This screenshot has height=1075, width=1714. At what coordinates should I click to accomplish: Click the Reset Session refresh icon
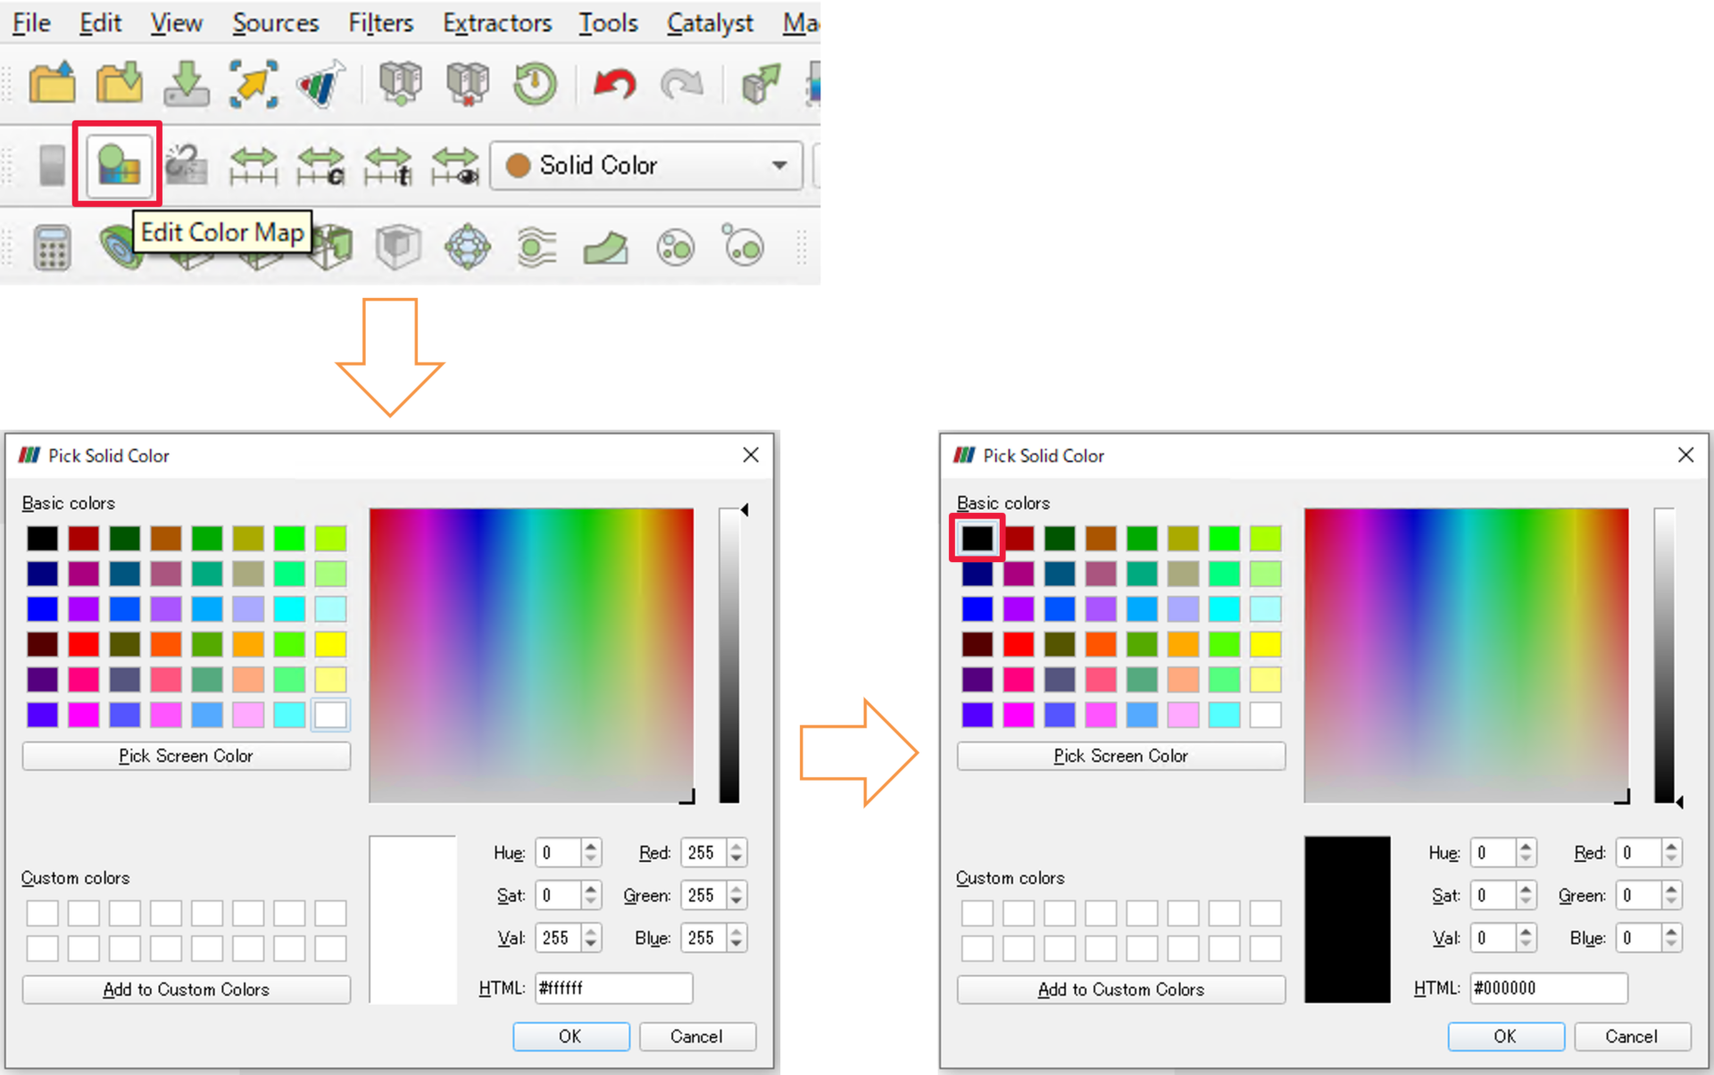point(535,84)
